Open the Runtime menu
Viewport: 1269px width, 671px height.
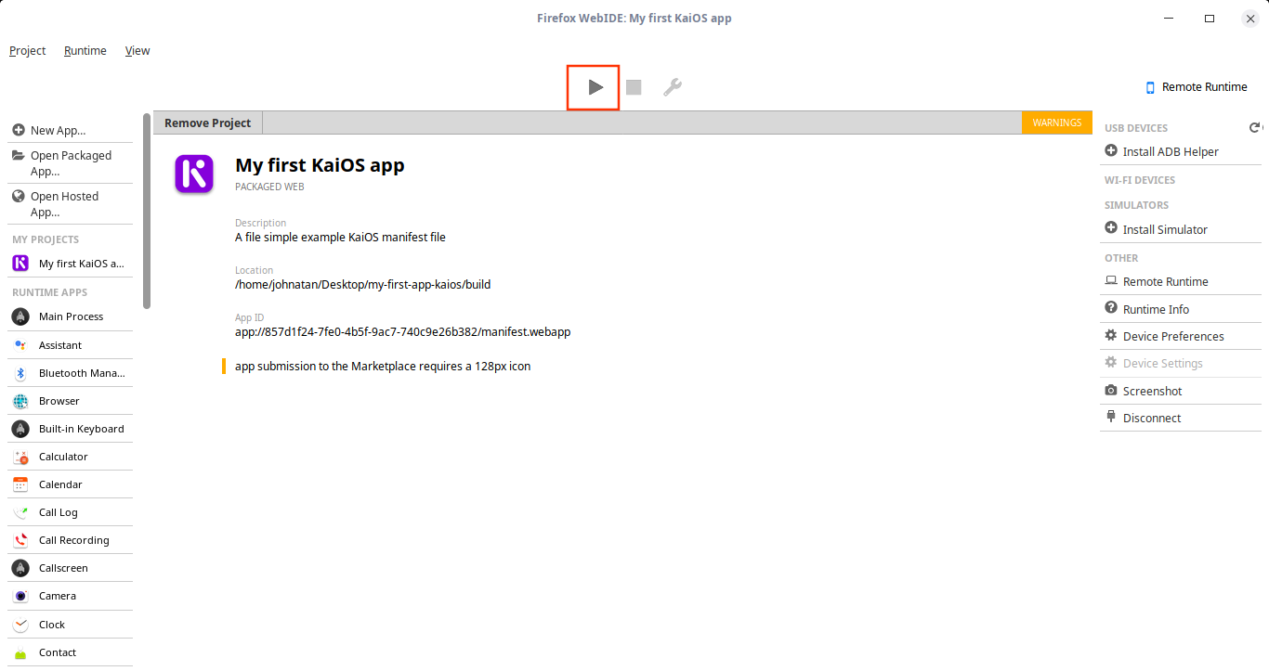pos(85,51)
